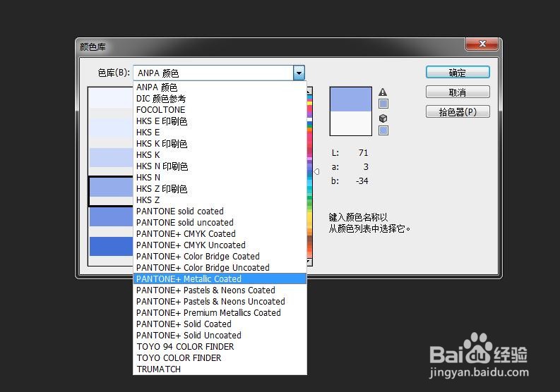Screen dimensions: 560x392
Task: Select the plain HKS K entry
Action: [x=220, y=155]
